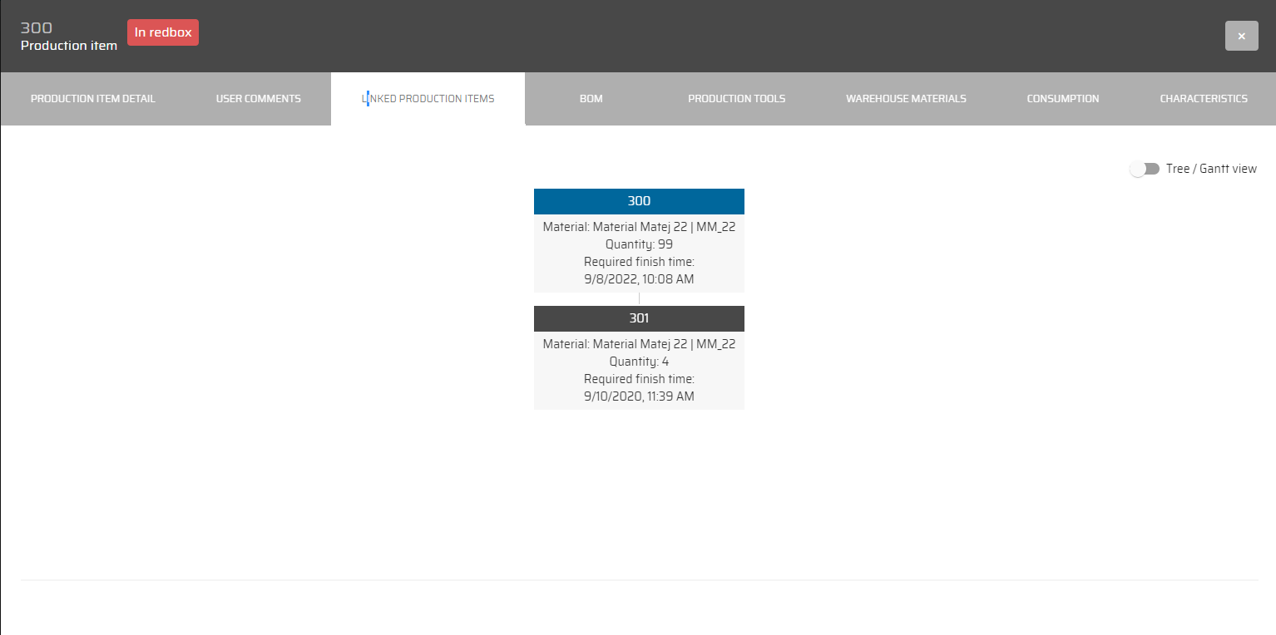Click the material line in node 301

(x=639, y=344)
